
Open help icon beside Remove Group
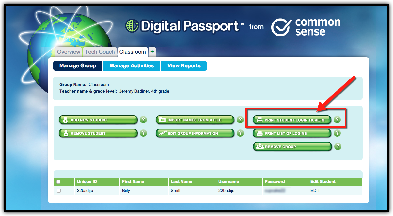338,146
